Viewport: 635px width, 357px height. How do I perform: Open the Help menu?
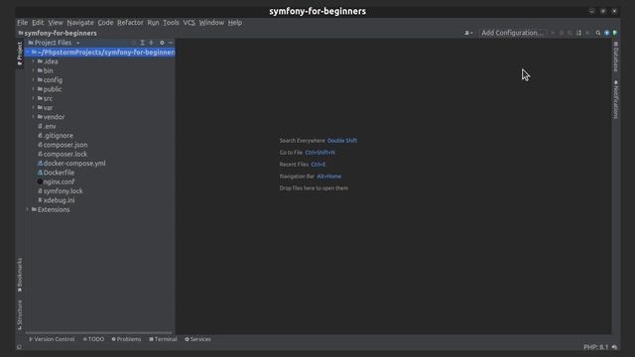(235, 23)
